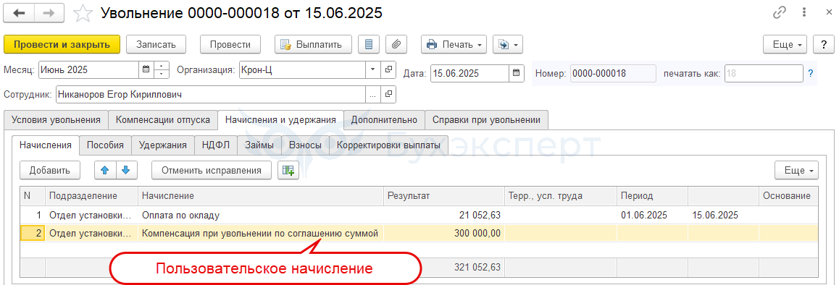Open the Печать dropdown menu

pyautogui.click(x=454, y=44)
